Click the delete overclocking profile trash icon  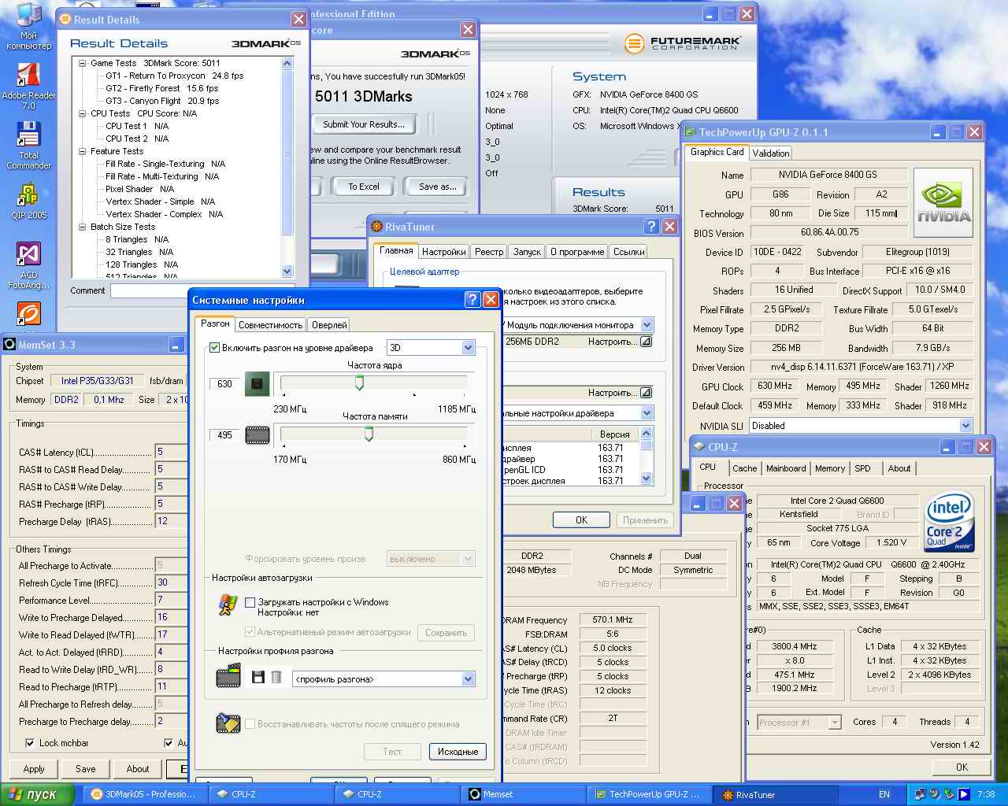pos(276,677)
